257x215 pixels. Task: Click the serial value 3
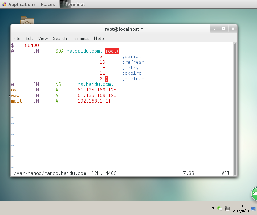click(101, 57)
